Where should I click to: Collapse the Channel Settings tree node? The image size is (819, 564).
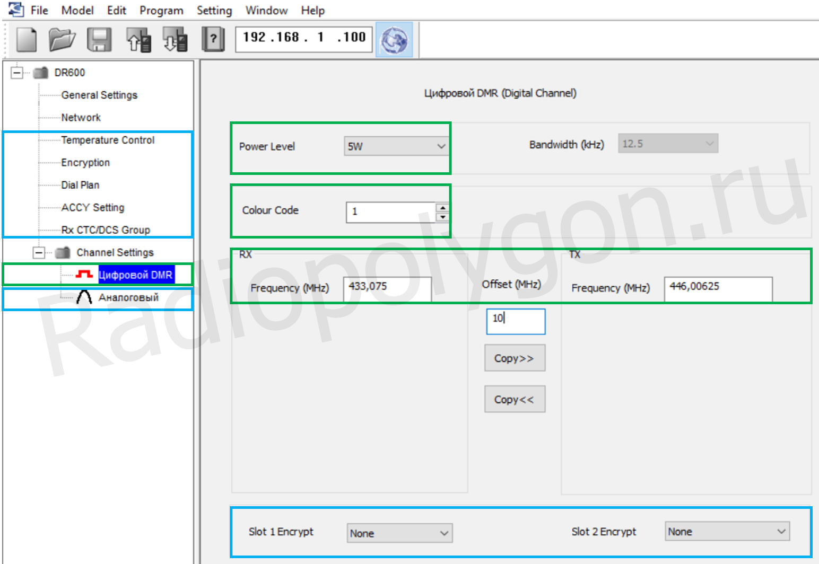(x=39, y=253)
